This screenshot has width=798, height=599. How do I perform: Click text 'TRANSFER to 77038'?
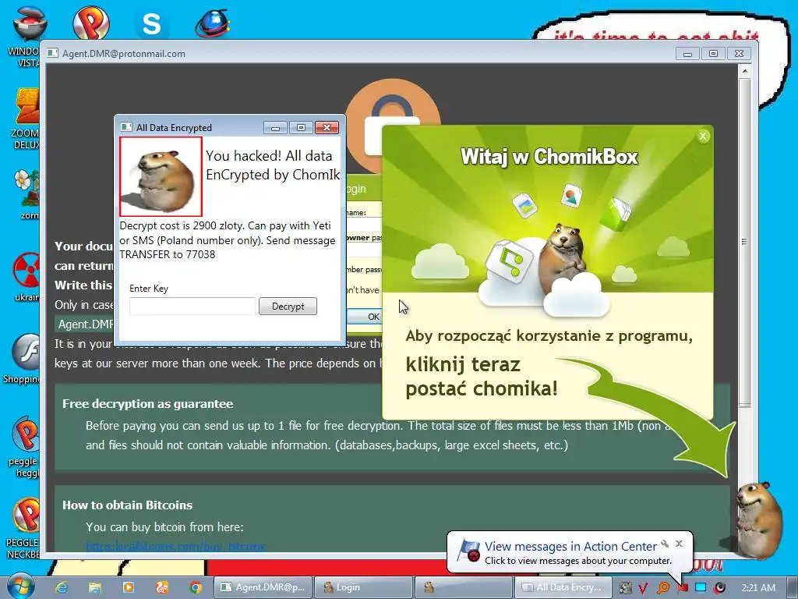(167, 254)
